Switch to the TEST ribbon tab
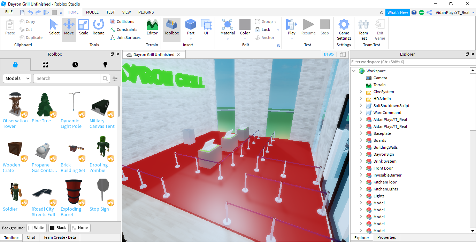 [x=110, y=12]
